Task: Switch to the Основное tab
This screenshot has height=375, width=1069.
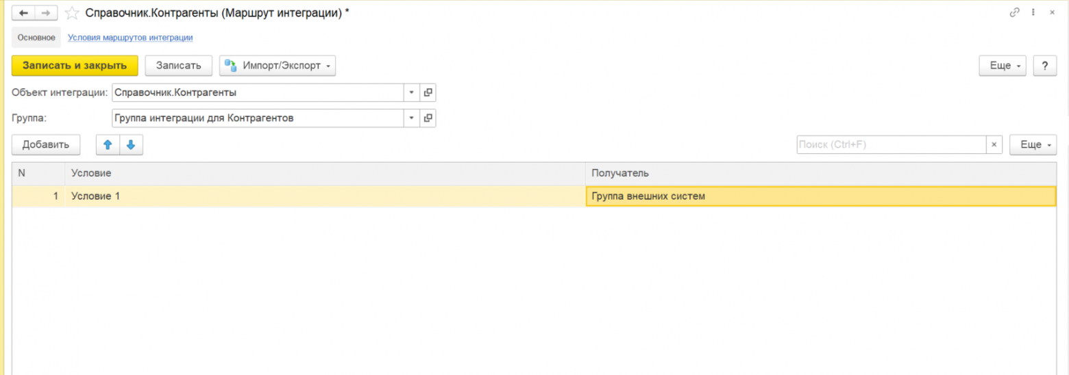Action: click(36, 38)
